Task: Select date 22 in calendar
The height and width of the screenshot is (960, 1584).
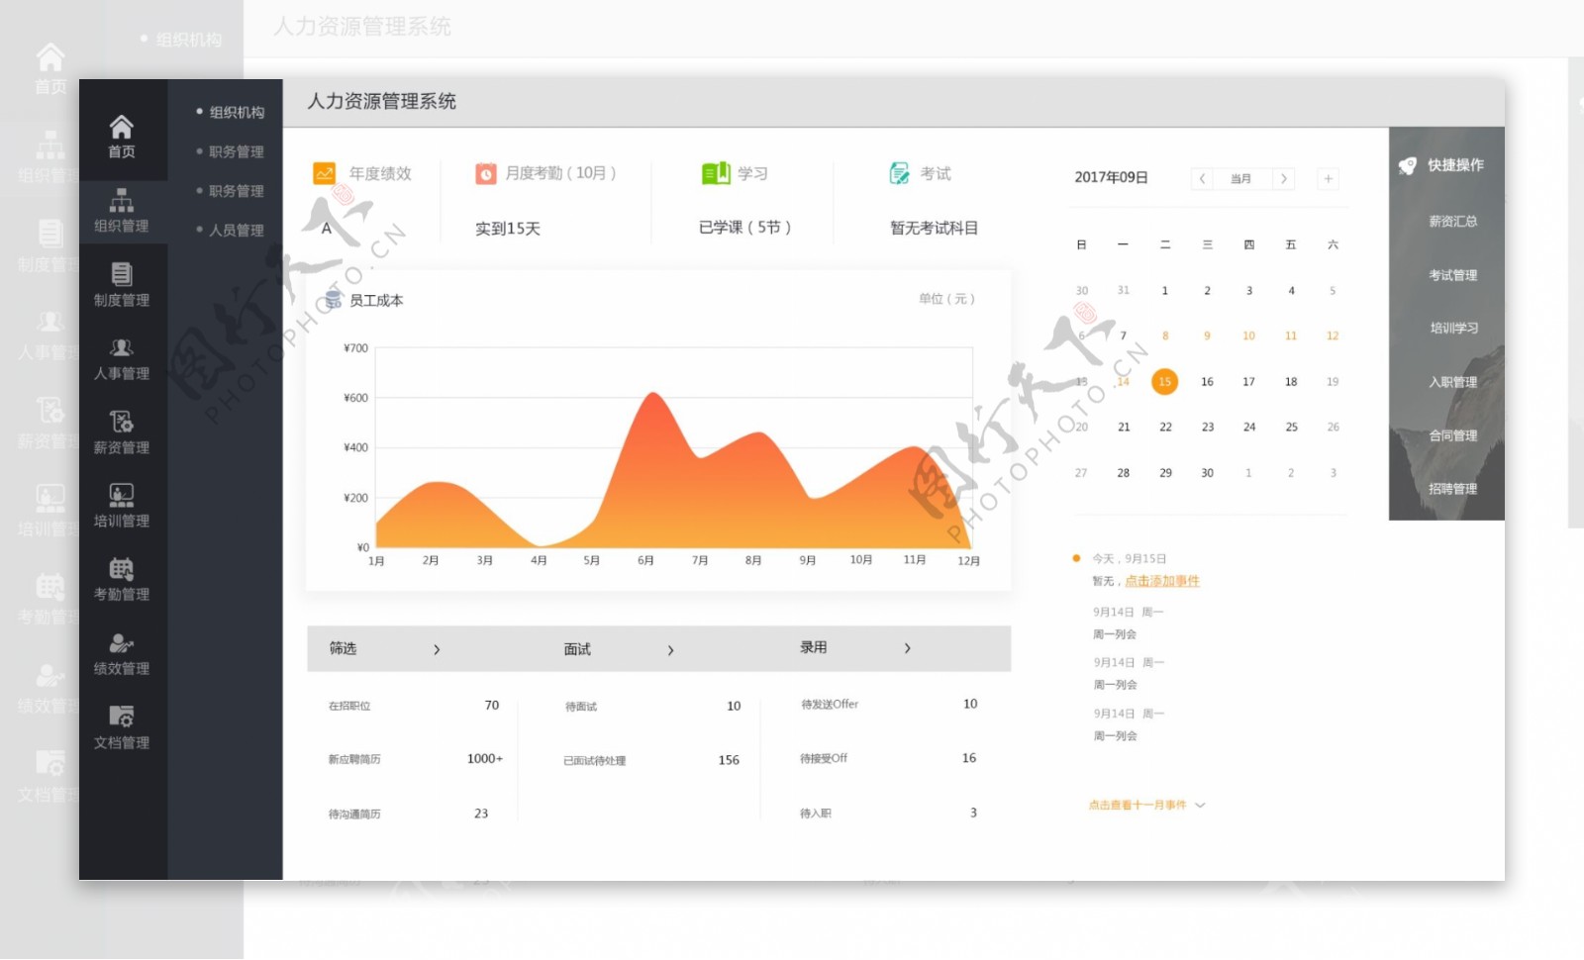Action: (x=1165, y=428)
